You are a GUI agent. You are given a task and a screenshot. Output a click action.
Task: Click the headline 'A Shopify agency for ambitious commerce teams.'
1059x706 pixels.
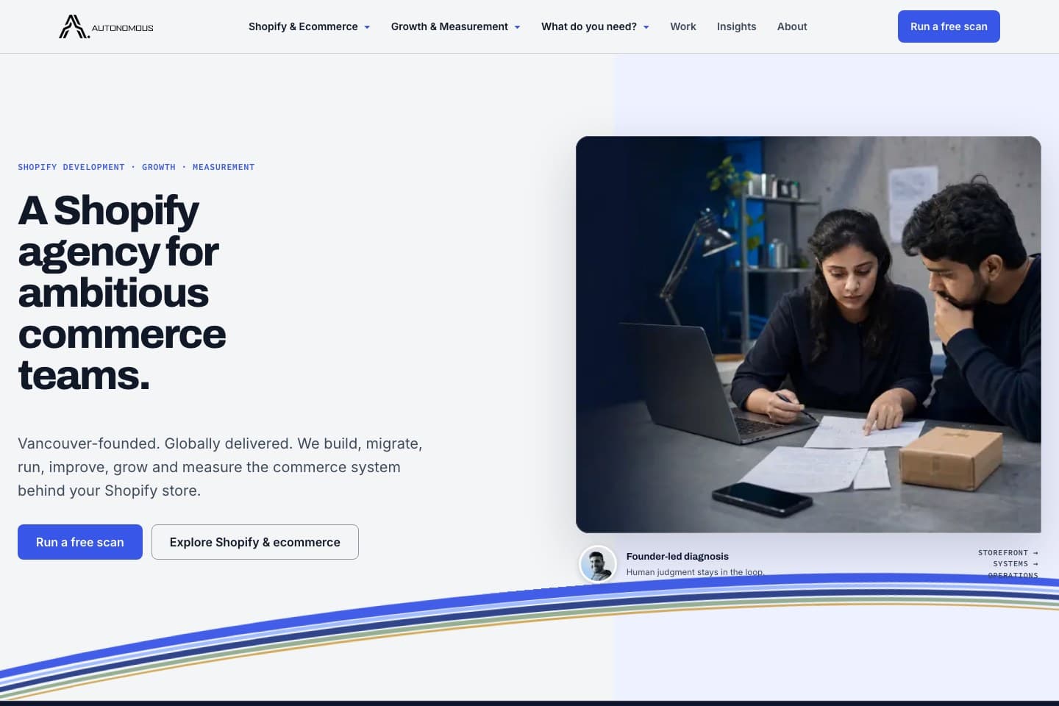click(122, 293)
